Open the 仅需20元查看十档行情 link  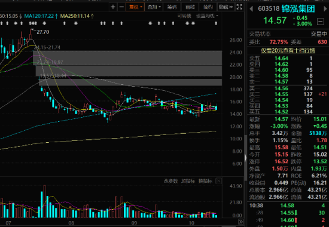(288, 51)
